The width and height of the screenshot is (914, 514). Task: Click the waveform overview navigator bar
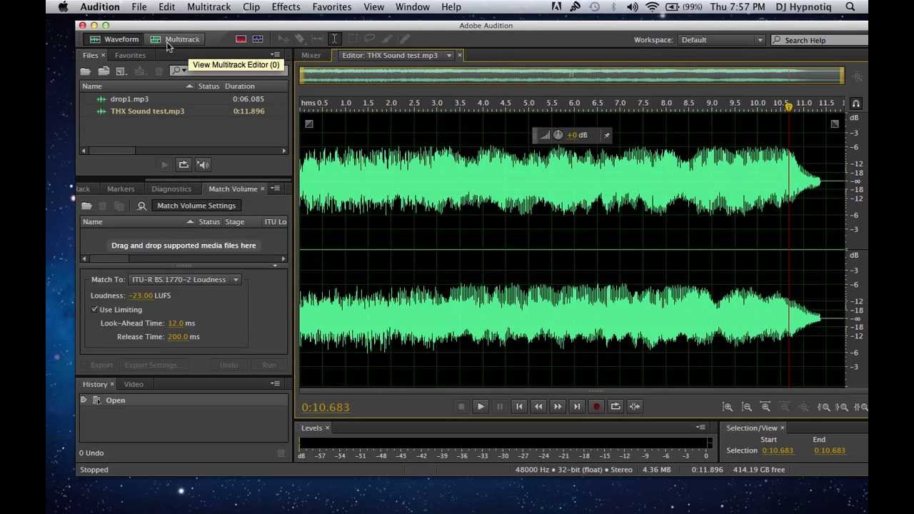point(571,74)
